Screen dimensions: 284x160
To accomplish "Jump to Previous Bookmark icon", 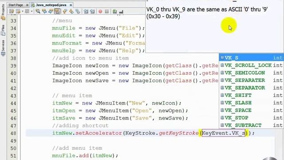I will tap(65, 12).
